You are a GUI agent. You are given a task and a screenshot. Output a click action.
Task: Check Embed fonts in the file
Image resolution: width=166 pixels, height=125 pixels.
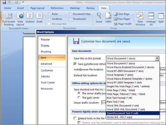pyautogui.click(x=75, y=118)
